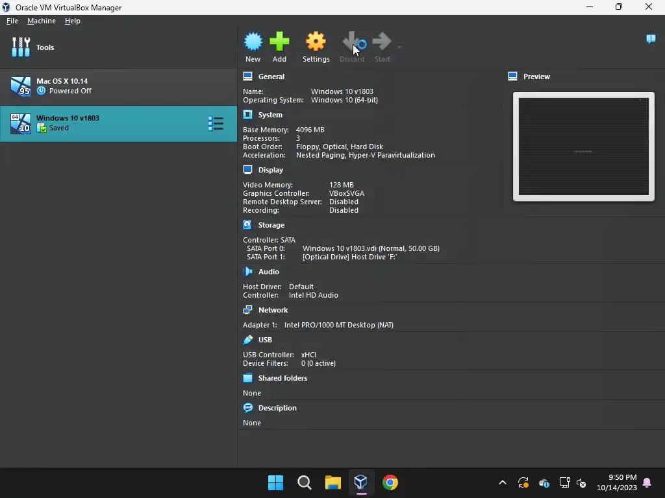Click the Windows 10 machine OS icon

coord(20,123)
